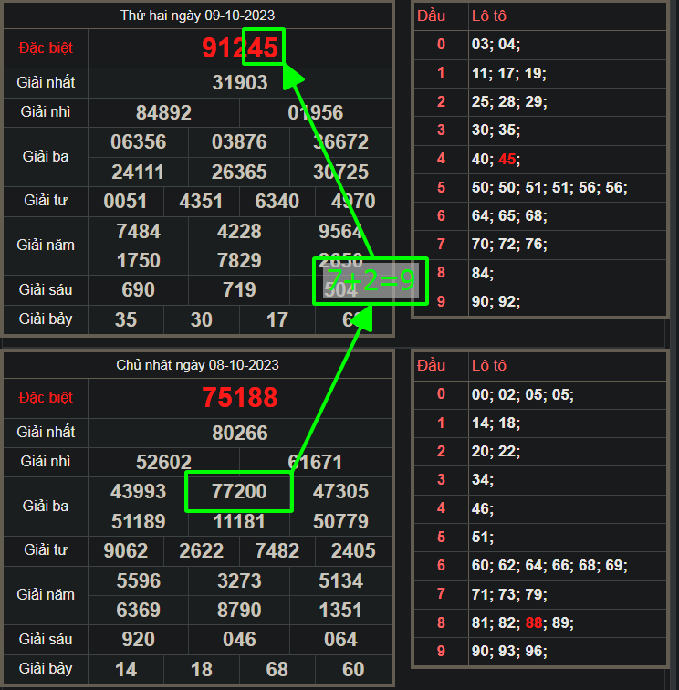Click the green 7+2=9 annotation box

click(370, 280)
